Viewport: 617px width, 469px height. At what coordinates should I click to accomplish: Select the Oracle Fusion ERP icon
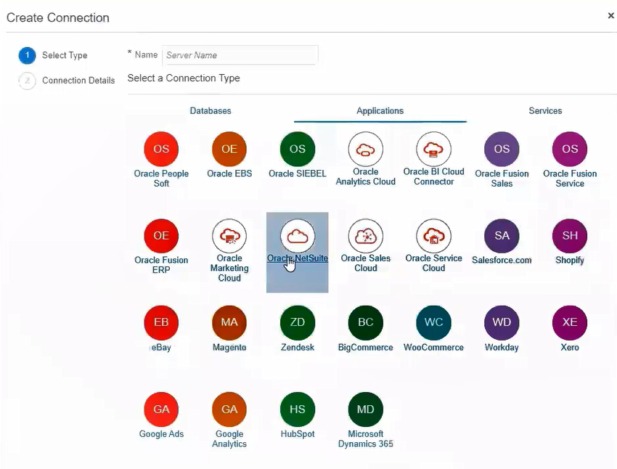pos(161,236)
